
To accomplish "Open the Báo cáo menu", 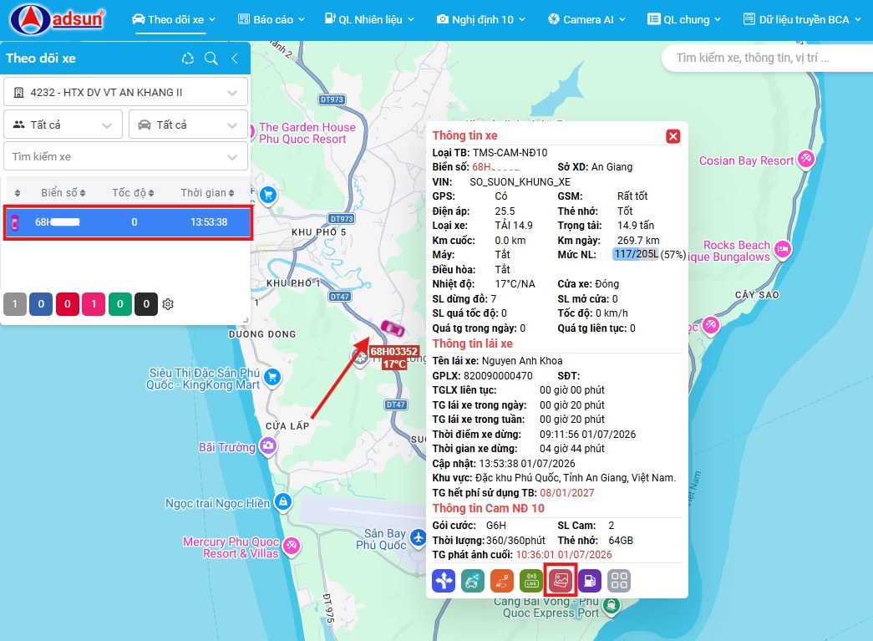I will (x=272, y=19).
